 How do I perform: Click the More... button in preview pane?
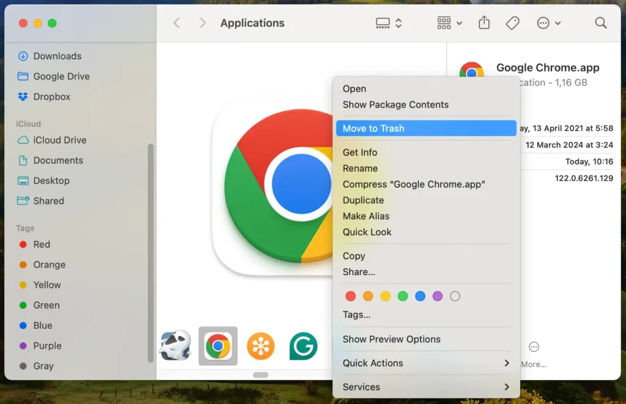[534, 354]
